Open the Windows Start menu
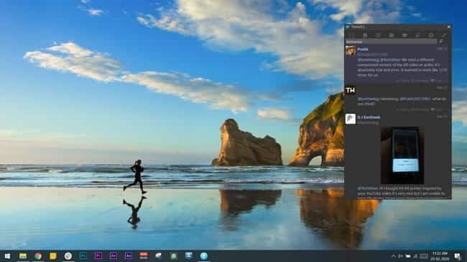The image size is (467, 262). (x=7, y=256)
